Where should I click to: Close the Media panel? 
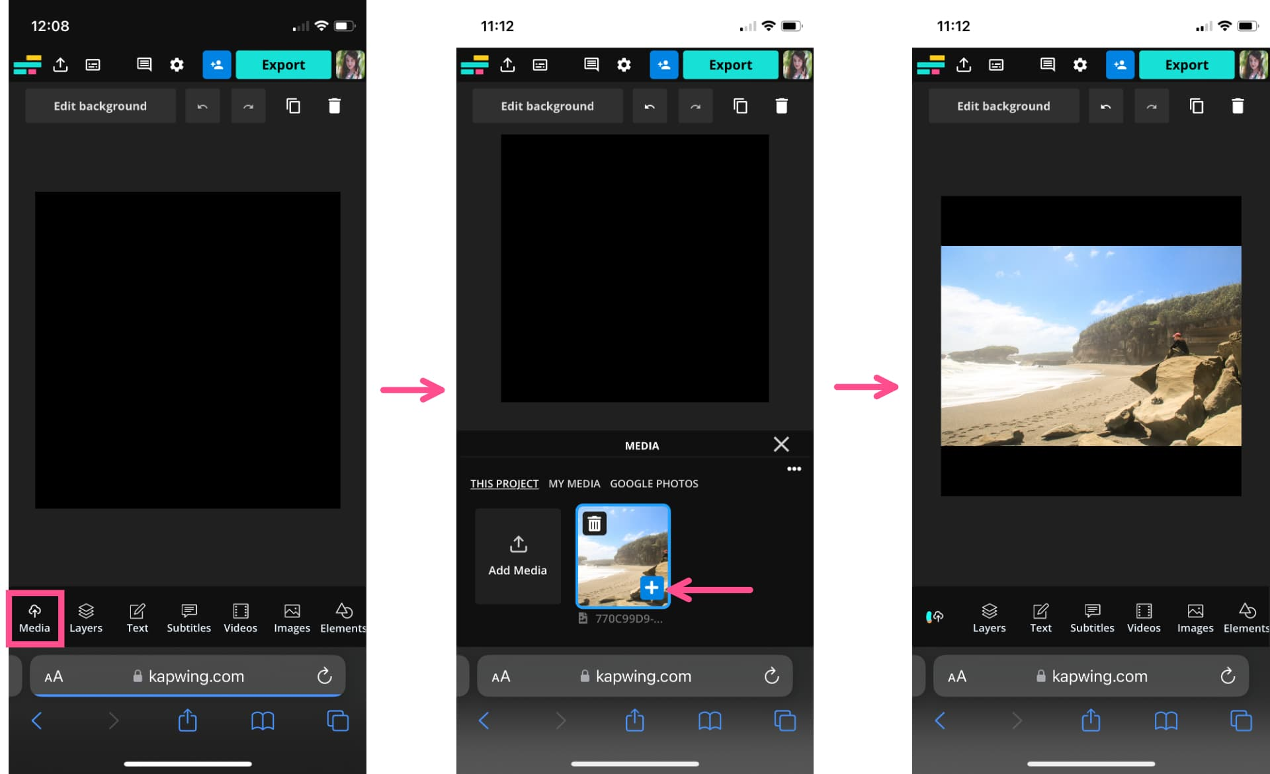[780, 444]
